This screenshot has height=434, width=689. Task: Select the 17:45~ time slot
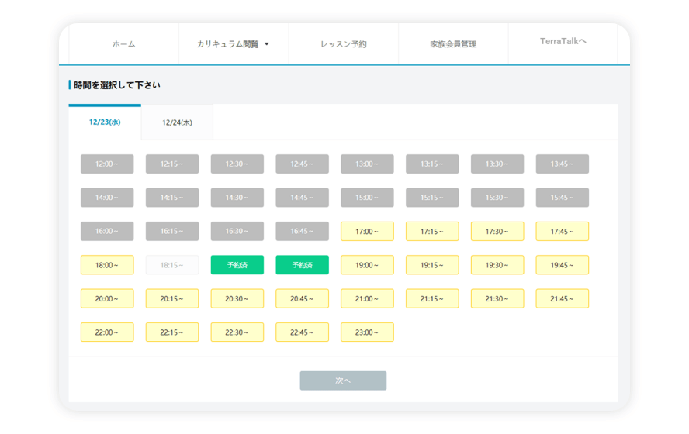pyautogui.click(x=562, y=231)
